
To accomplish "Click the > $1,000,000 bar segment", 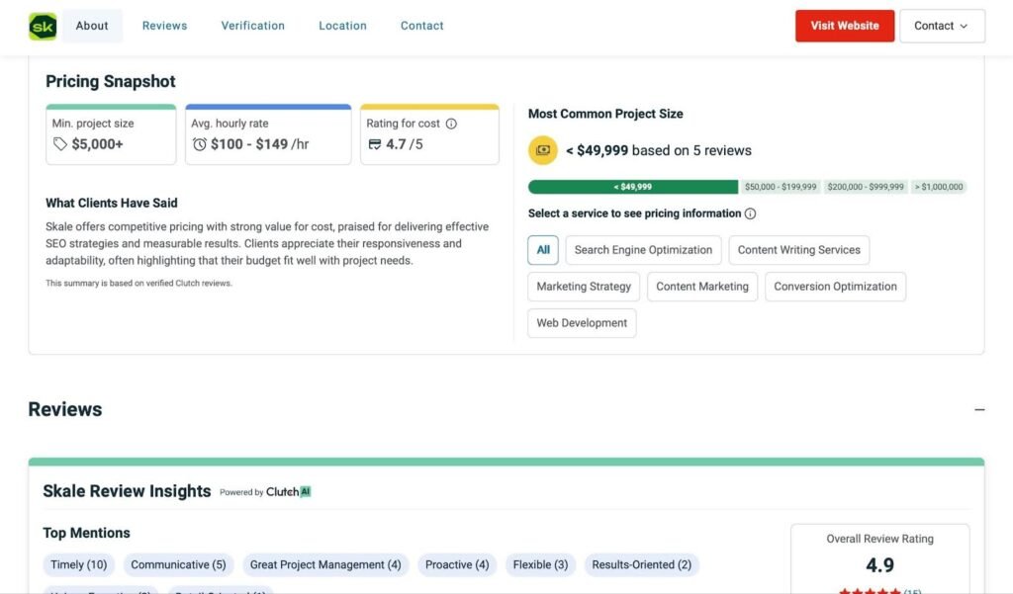I will [939, 187].
